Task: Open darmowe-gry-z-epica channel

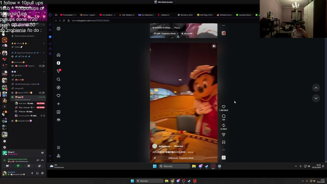Action: coord(27,84)
